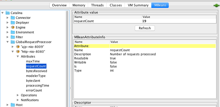Click the Engine MBean icon
Screen dimensions: 220x107
13,28
